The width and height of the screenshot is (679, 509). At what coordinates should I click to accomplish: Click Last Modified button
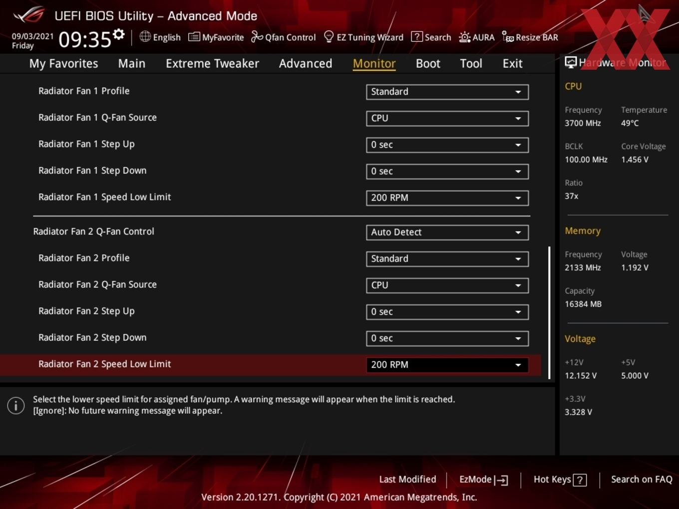[407, 480]
